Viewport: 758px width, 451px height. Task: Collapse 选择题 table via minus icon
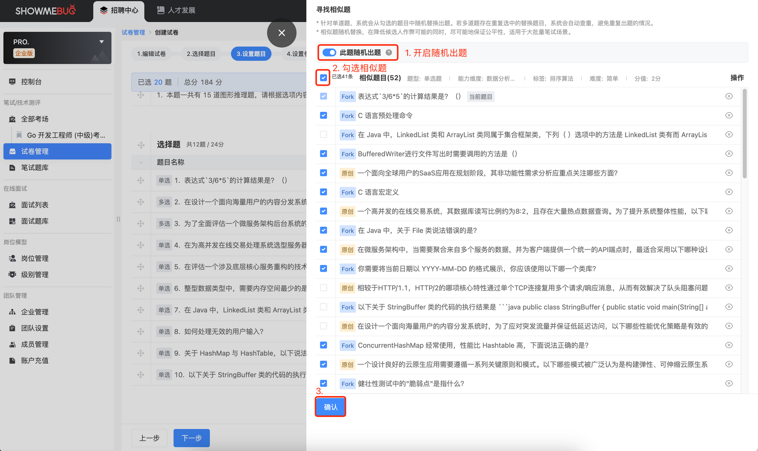(x=141, y=163)
